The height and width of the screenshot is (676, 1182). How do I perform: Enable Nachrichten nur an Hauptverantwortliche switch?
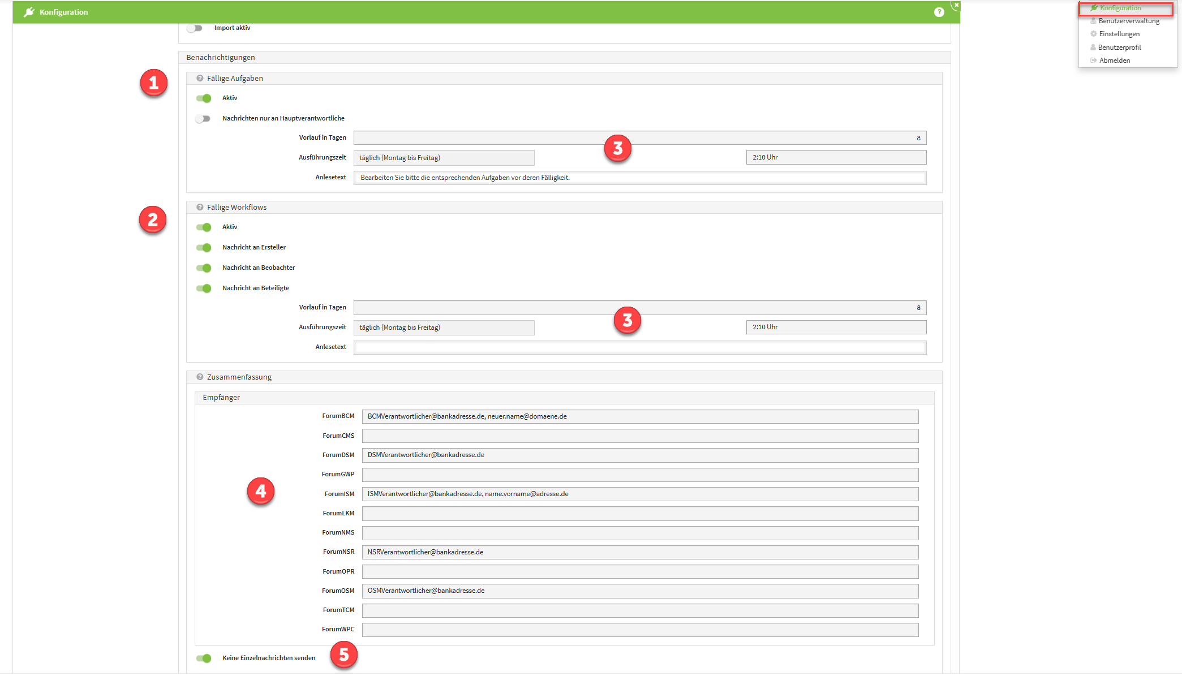click(203, 119)
